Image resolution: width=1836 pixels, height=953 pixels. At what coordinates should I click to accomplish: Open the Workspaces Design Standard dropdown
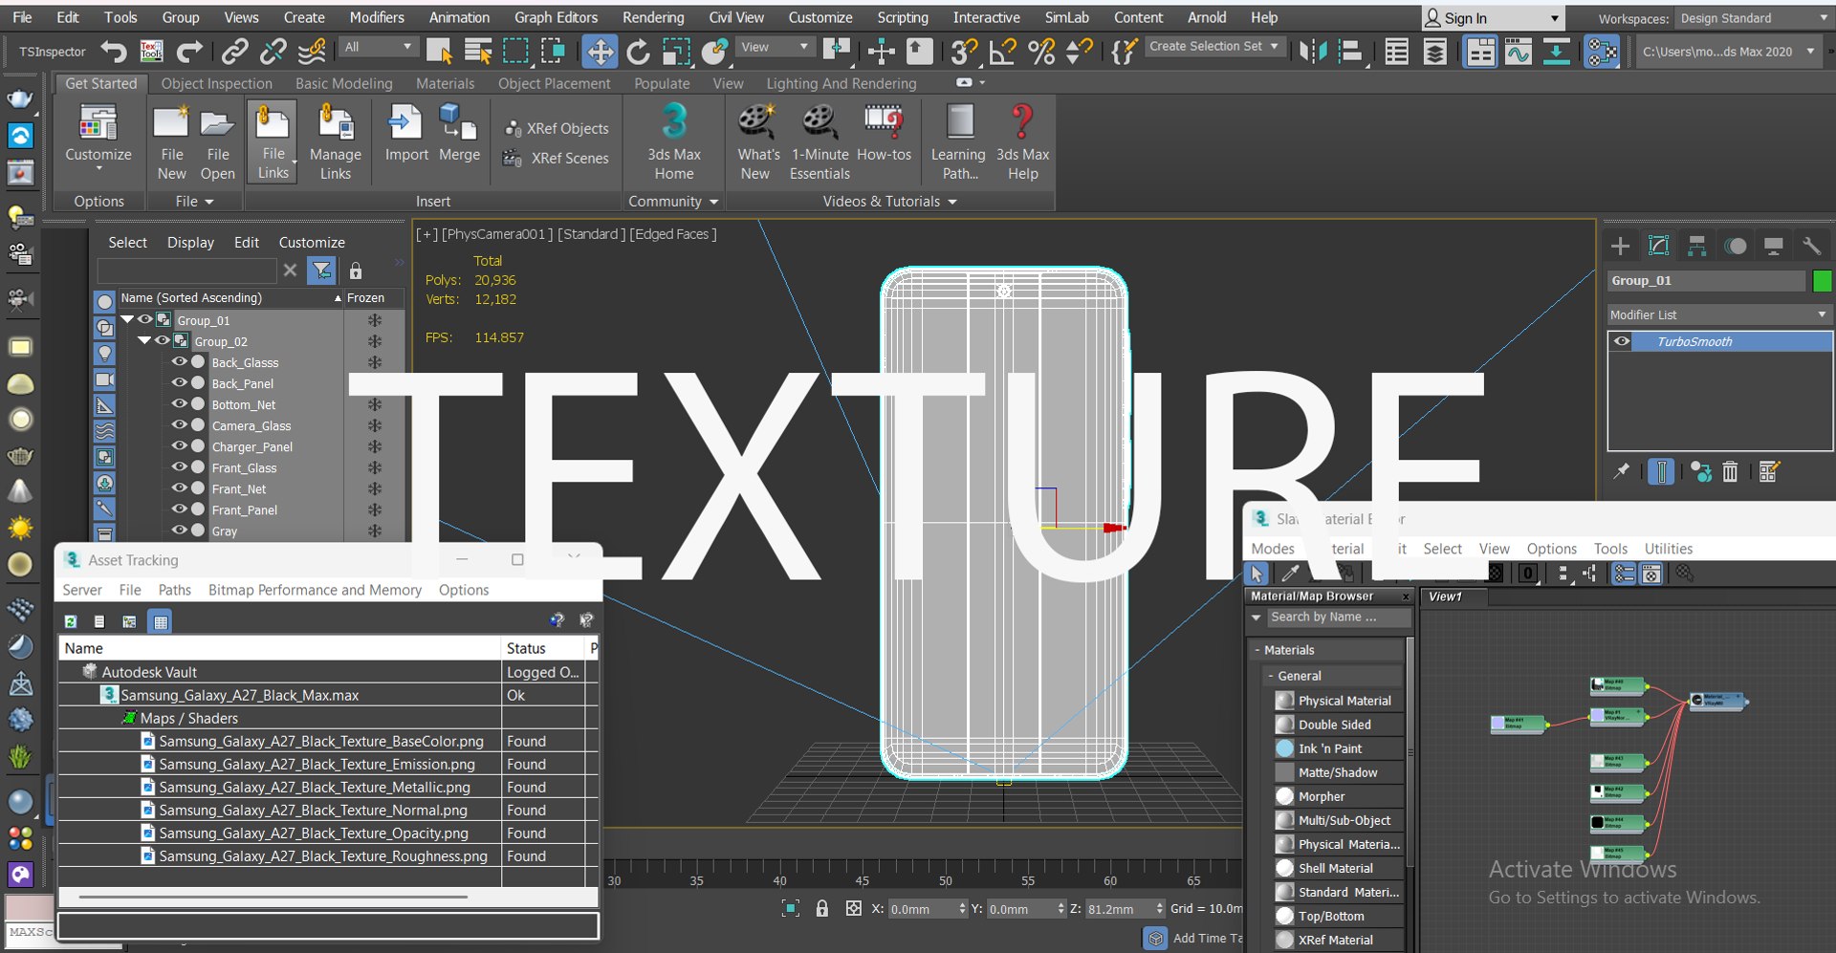pyautogui.click(x=1754, y=18)
